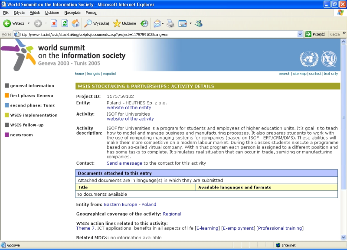The image size is (347, 250).
Task: Click website of the entity link
Action: pyautogui.click(x=129, y=107)
